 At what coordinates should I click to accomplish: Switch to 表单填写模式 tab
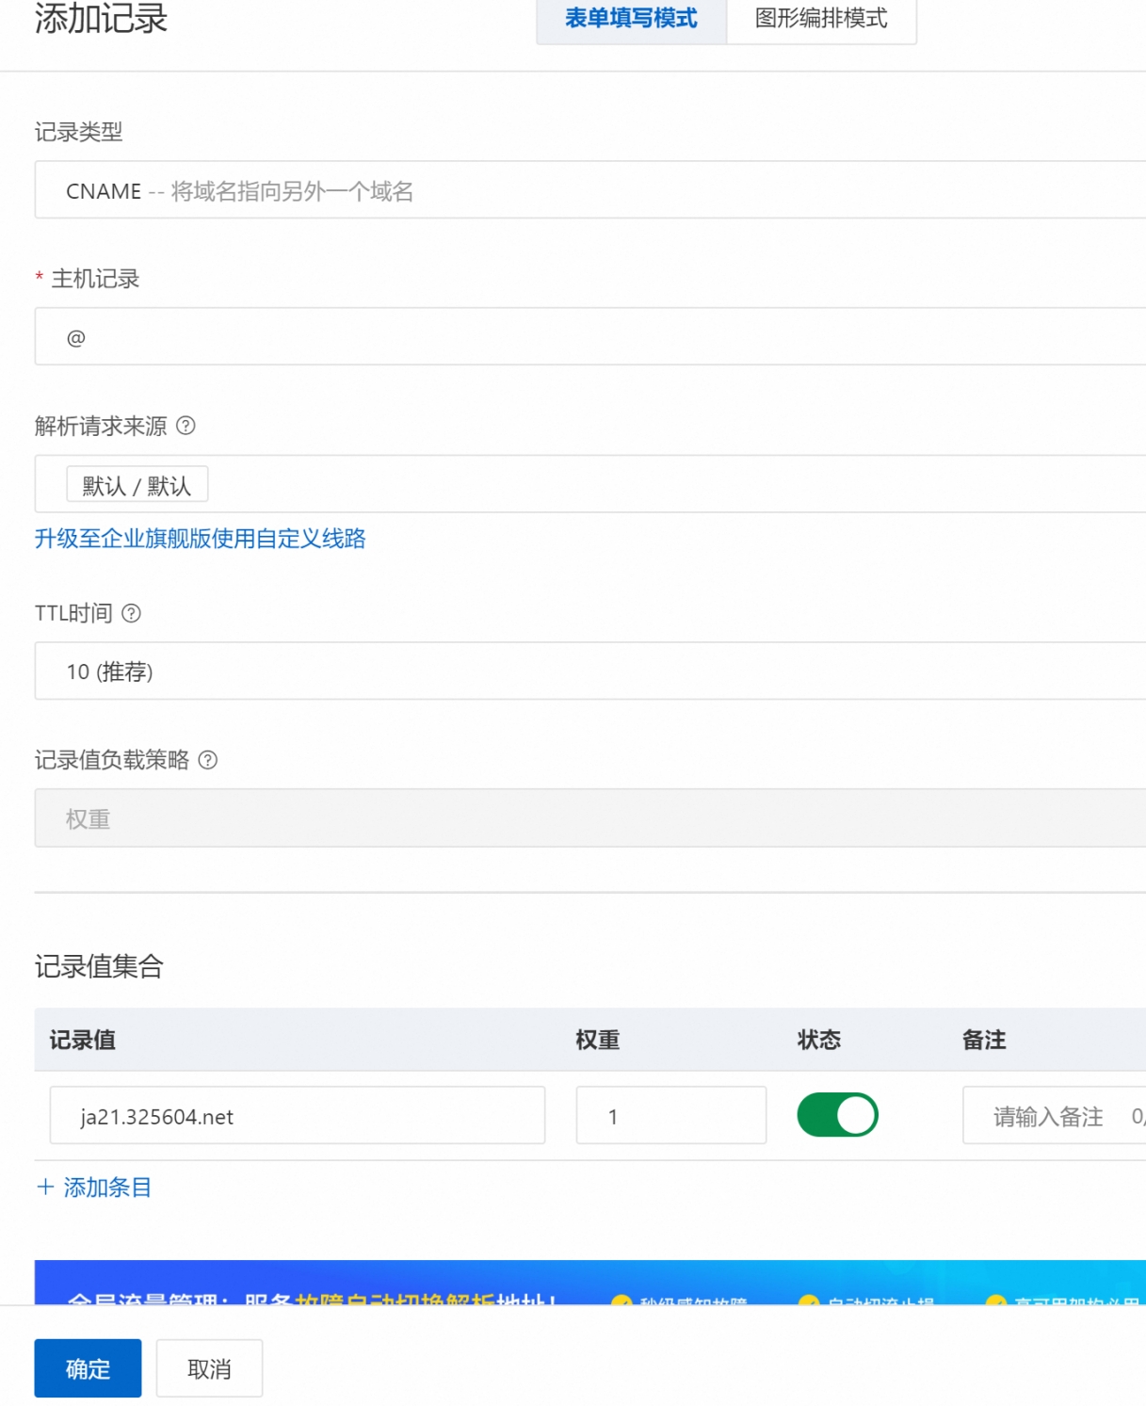[x=631, y=19]
